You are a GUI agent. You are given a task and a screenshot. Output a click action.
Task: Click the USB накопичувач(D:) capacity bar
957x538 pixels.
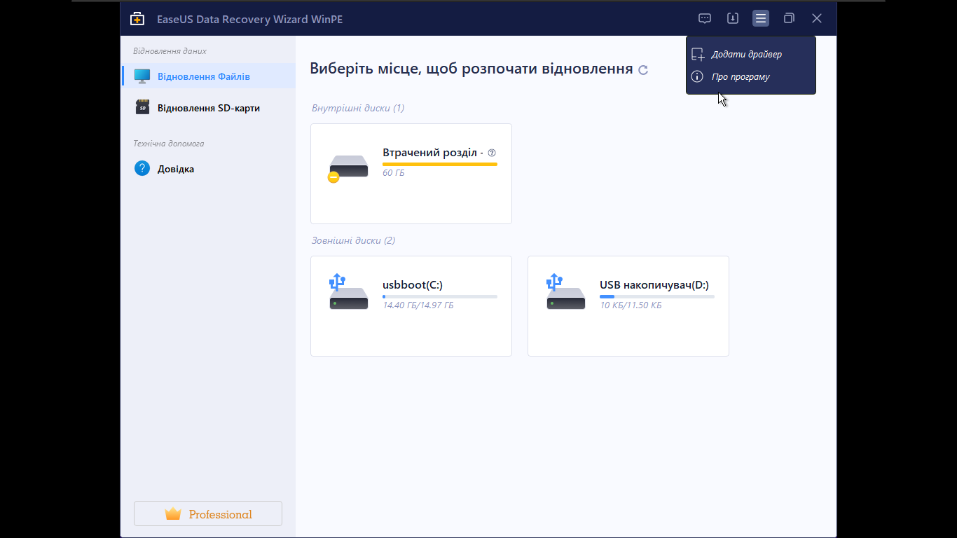(x=657, y=296)
